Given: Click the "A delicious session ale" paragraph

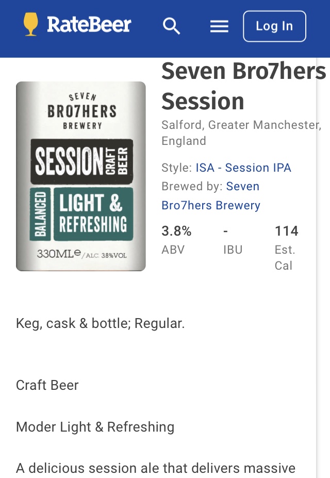Looking at the screenshot, I should pos(156,468).
